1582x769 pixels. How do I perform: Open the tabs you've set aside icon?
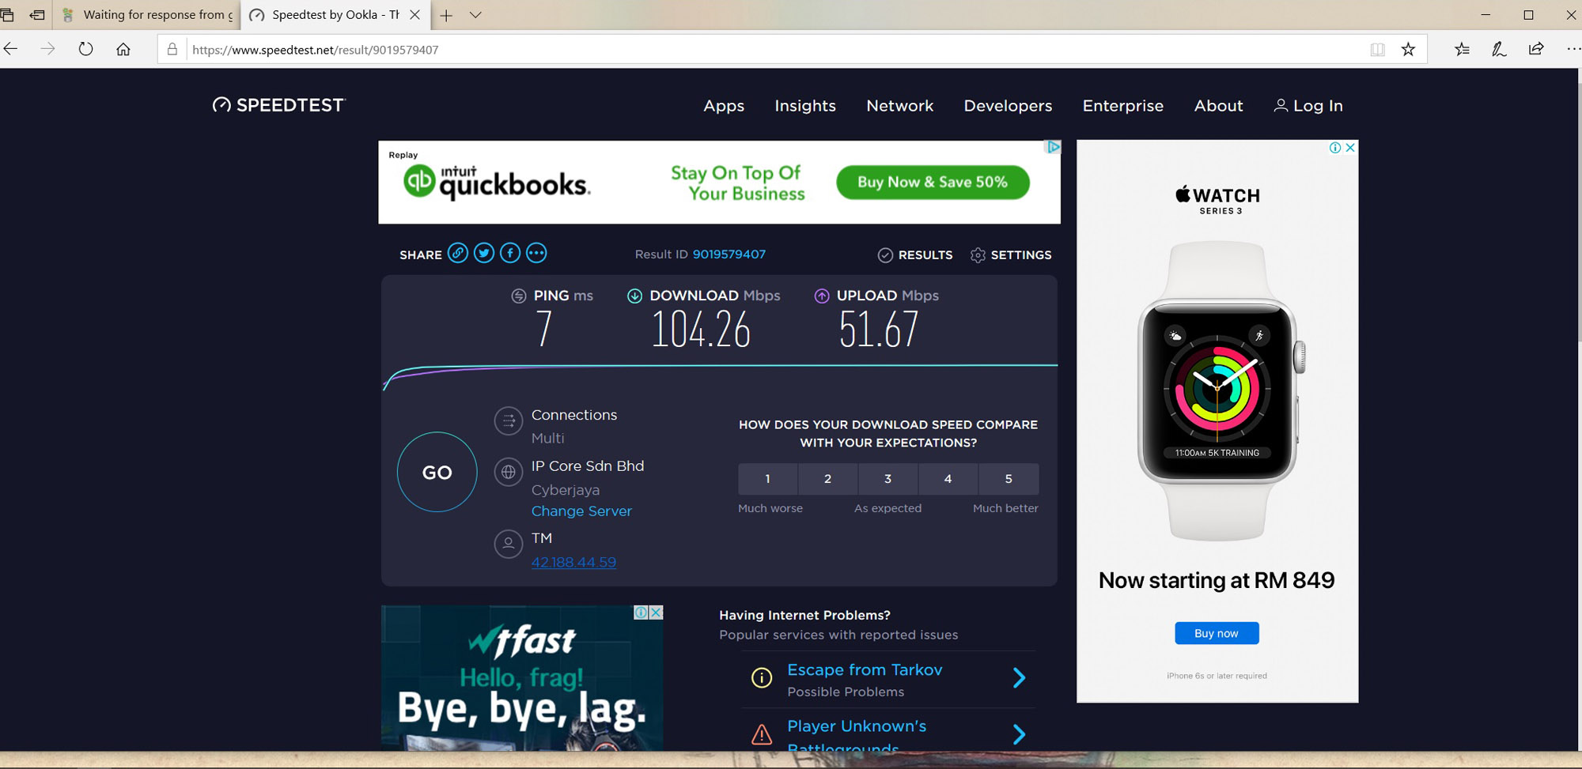coord(8,15)
